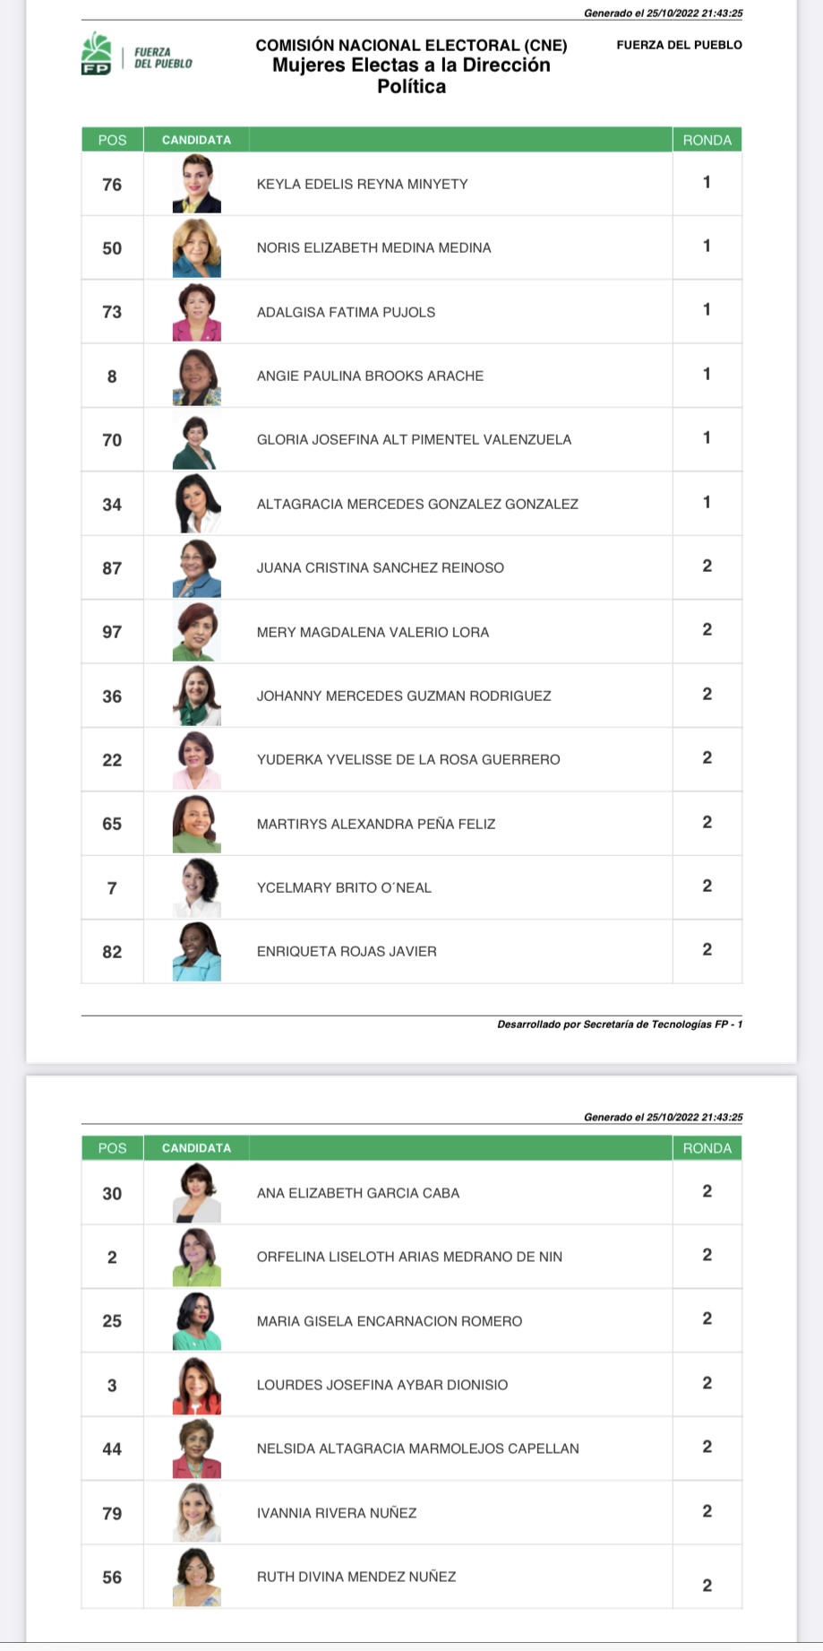Click photo of Mery Magdalena Valerio Lora
The width and height of the screenshot is (823, 1651).
[x=196, y=632]
